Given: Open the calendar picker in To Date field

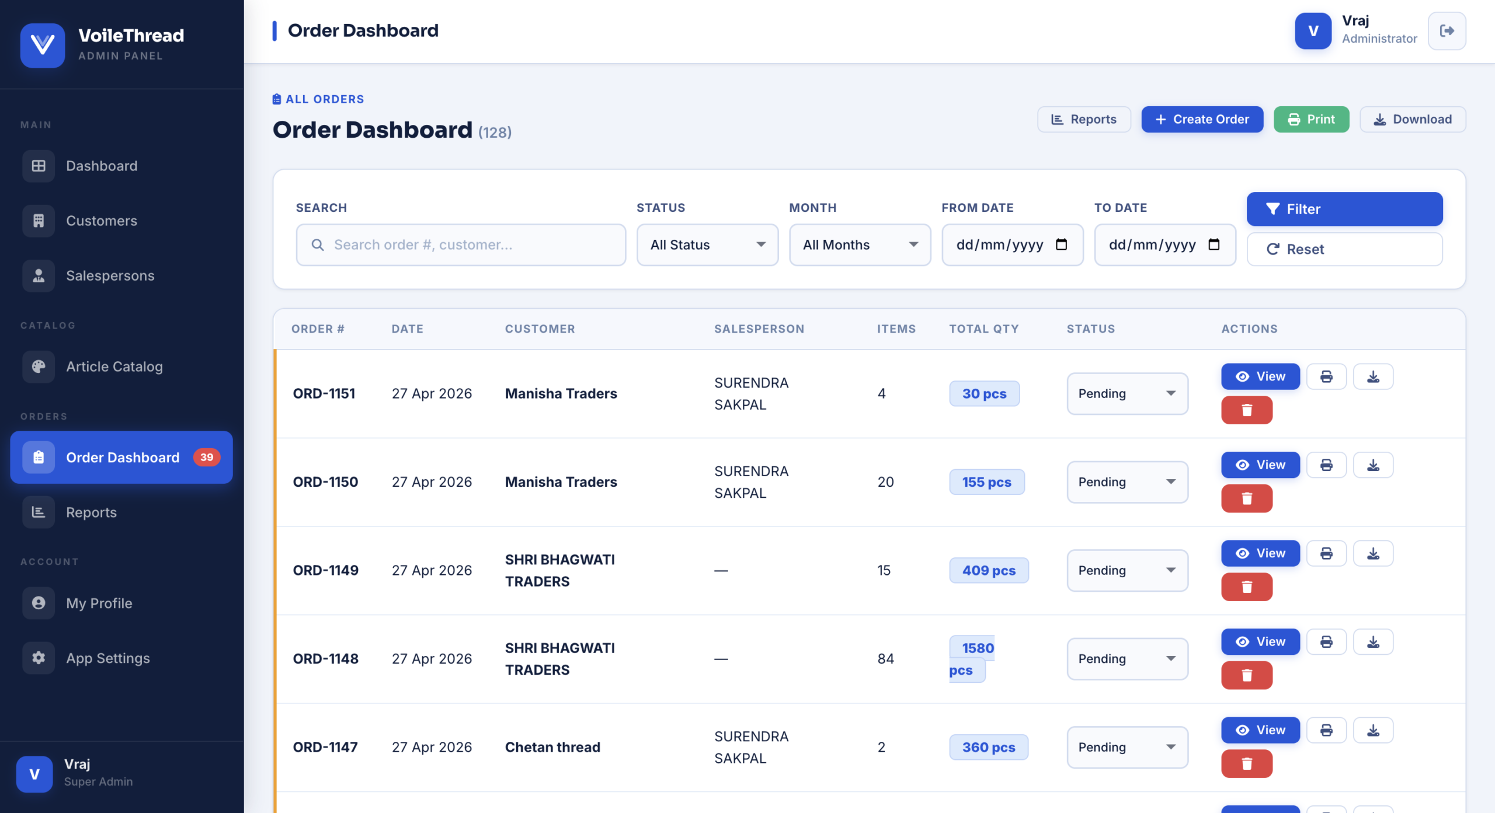Looking at the screenshot, I should [1214, 245].
